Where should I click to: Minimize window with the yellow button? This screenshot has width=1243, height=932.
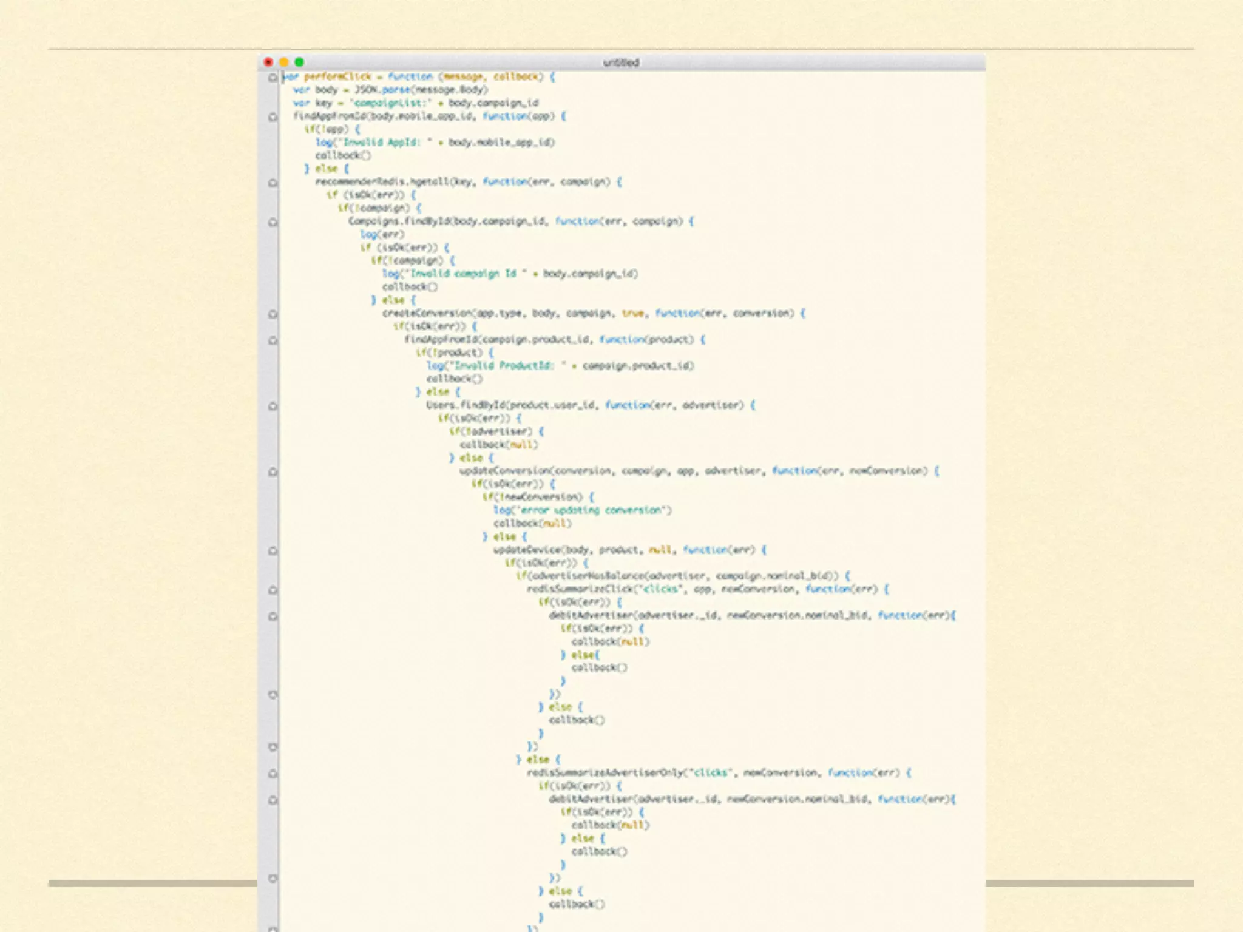pyautogui.click(x=283, y=62)
